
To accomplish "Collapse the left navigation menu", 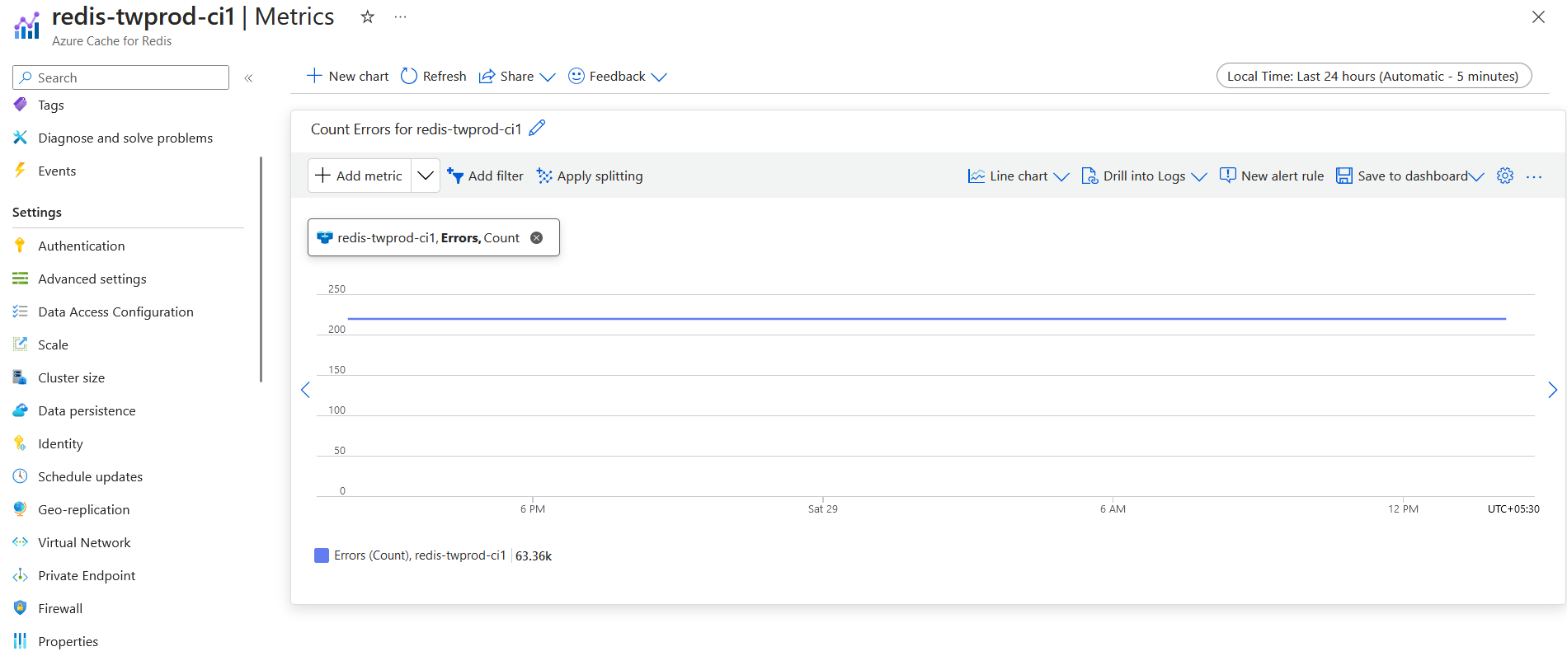I will [x=248, y=78].
